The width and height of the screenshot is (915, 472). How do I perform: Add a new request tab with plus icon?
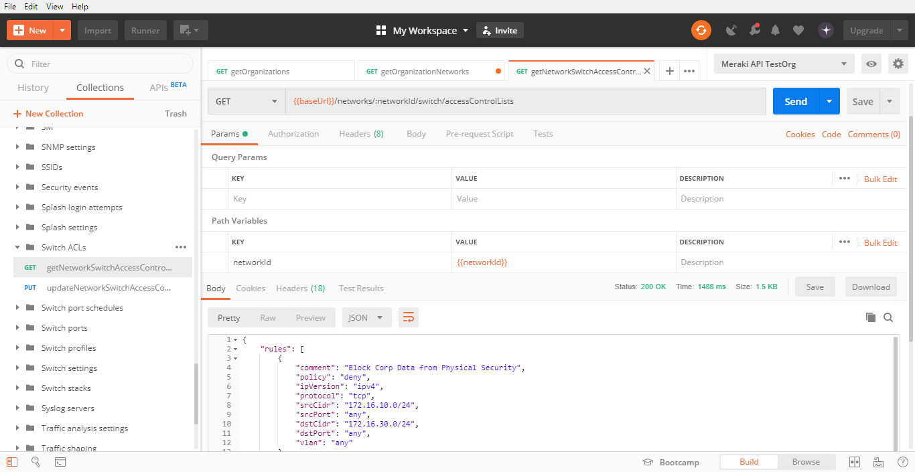pos(669,71)
